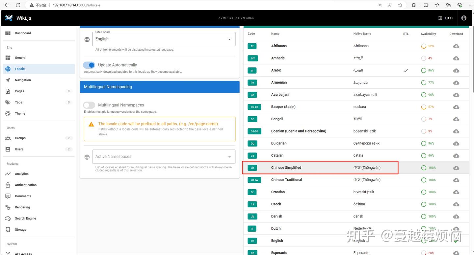Click the EXIT button
Screen dimensions: 474x255
click(x=446, y=18)
